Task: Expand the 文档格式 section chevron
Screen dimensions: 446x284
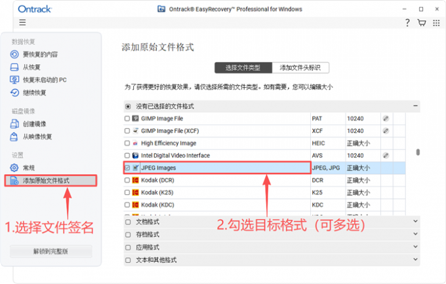Action: tap(415, 221)
